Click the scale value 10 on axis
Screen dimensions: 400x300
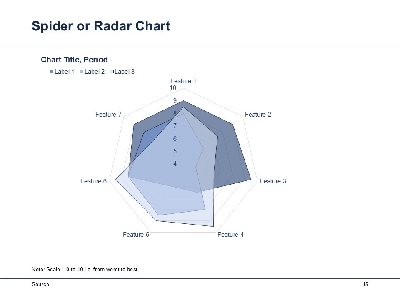click(173, 88)
